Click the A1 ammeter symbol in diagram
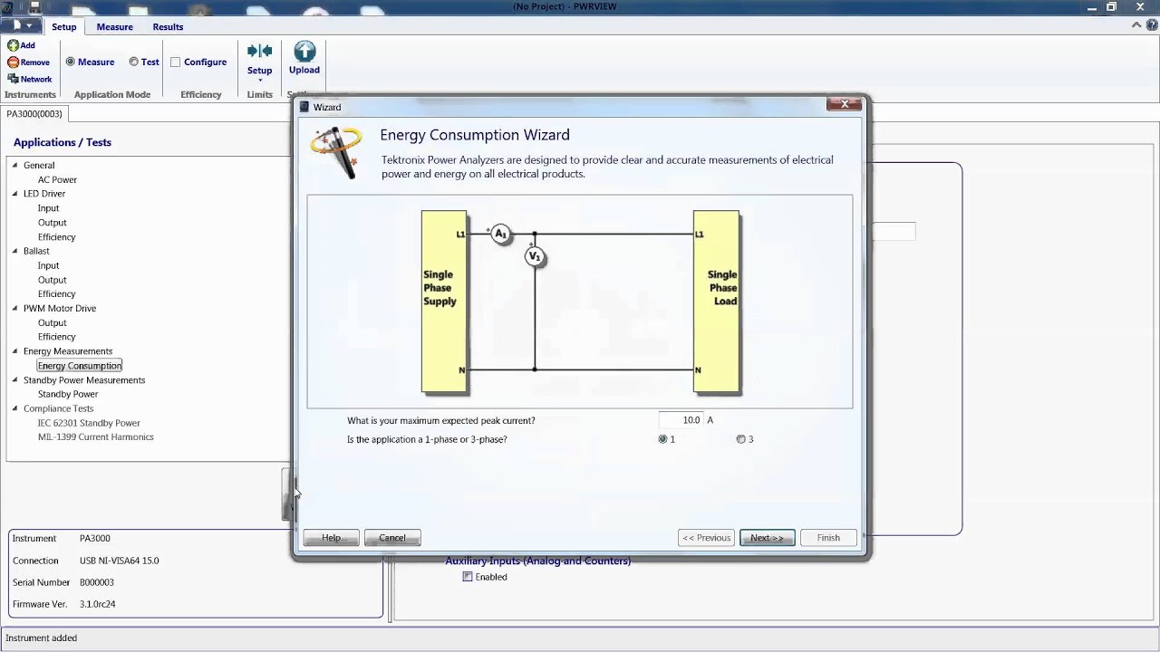 pyautogui.click(x=500, y=234)
